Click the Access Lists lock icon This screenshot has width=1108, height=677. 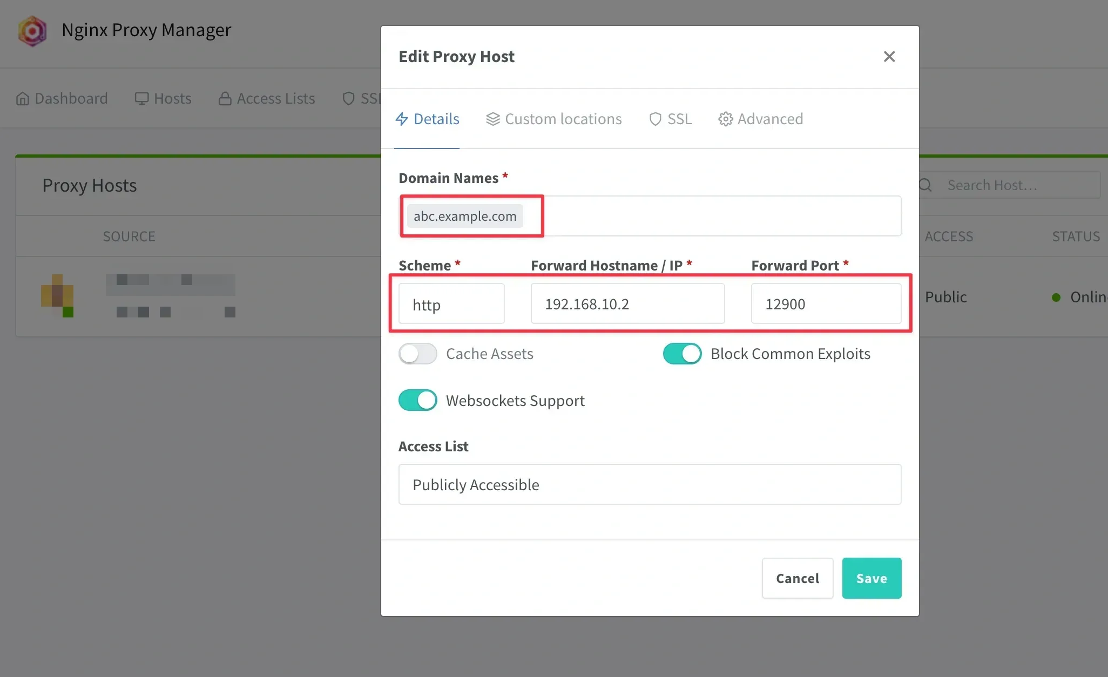pyautogui.click(x=225, y=98)
